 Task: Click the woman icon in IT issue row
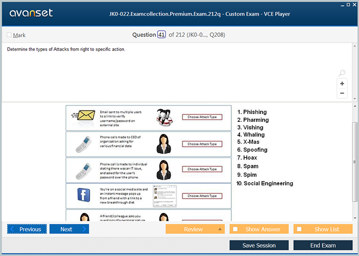[164, 170]
